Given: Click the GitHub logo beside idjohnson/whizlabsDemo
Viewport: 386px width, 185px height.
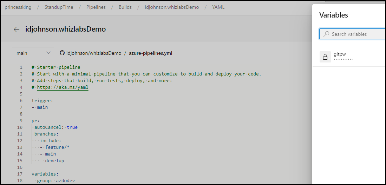Looking at the screenshot, I should pos(62,53).
